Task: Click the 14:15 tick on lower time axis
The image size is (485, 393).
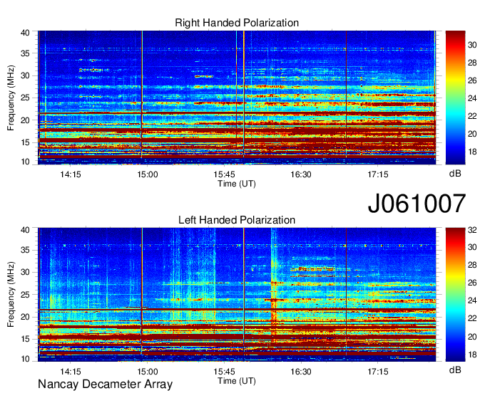Action: (x=71, y=372)
